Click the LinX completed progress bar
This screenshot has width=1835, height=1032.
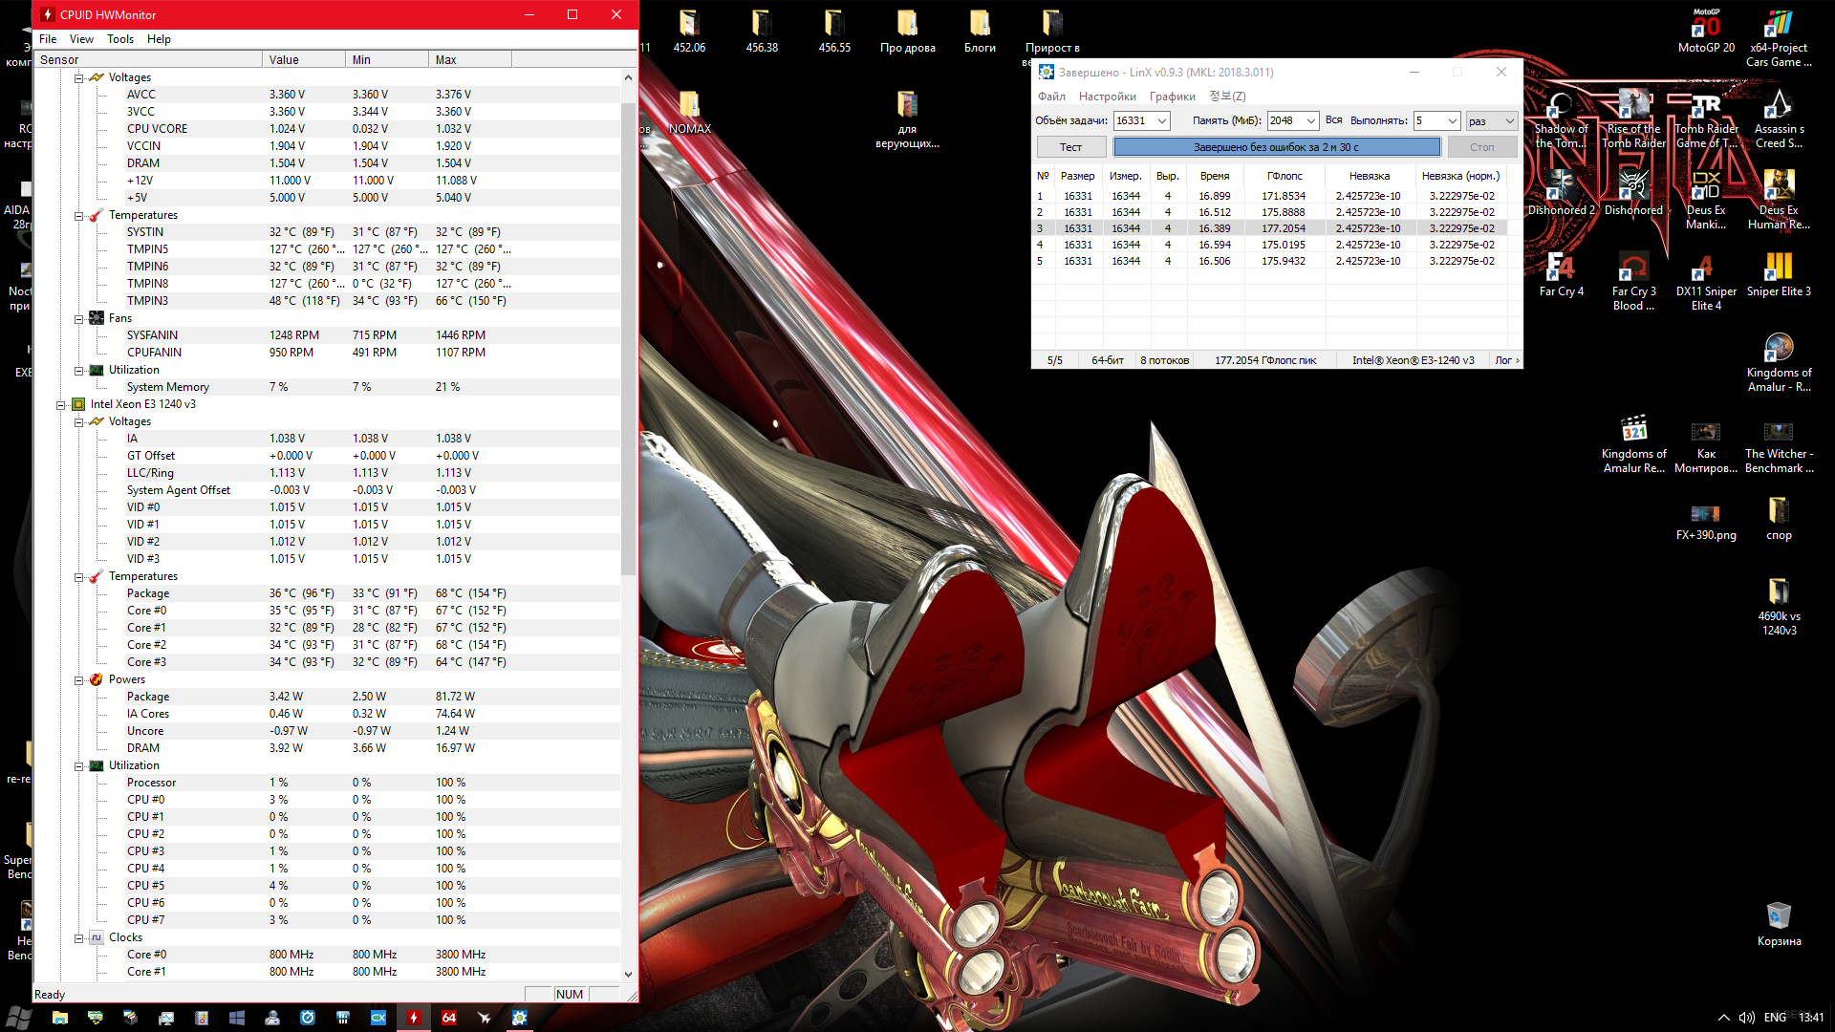click(x=1276, y=147)
